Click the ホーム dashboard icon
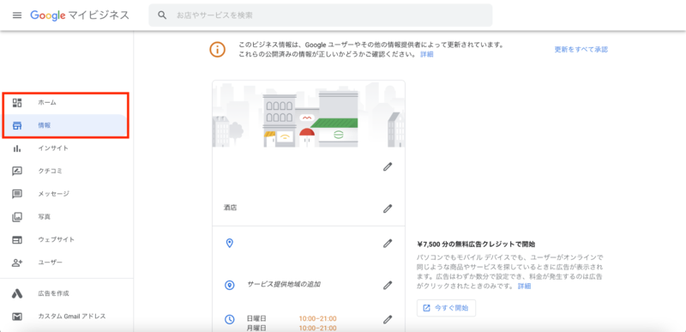This screenshot has height=332, width=686. (17, 103)
